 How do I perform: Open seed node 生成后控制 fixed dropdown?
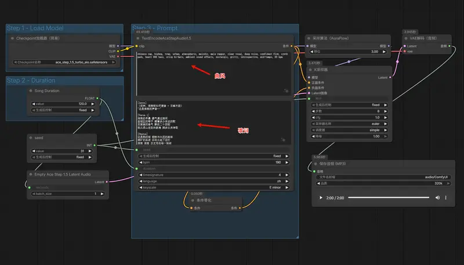point(61,157)
